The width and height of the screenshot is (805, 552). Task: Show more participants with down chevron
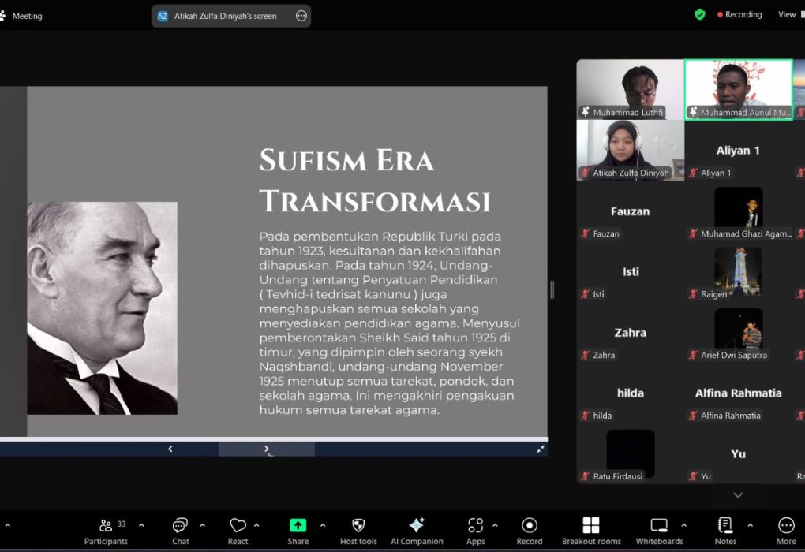coord(738,495)
